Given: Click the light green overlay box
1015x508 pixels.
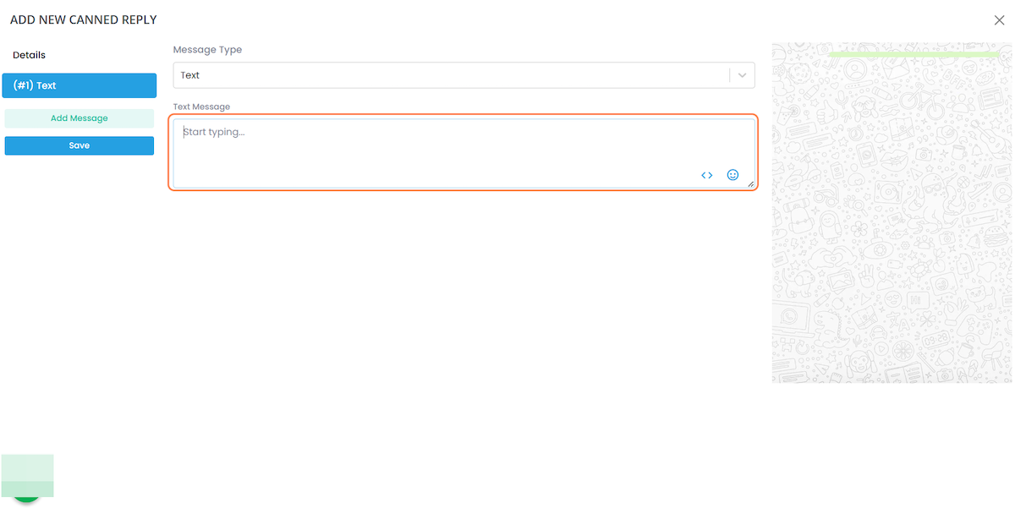Looking at the screenshot, I should pos(27,476).
